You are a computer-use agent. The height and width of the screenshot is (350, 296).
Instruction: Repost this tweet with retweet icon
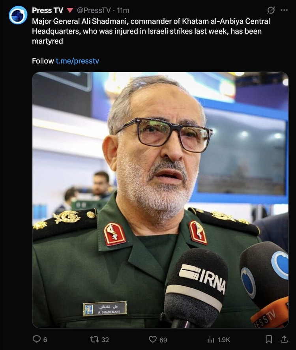click(94, 339)
